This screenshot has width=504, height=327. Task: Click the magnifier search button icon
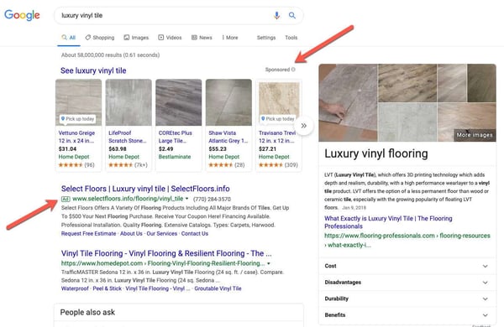(291, 15)
